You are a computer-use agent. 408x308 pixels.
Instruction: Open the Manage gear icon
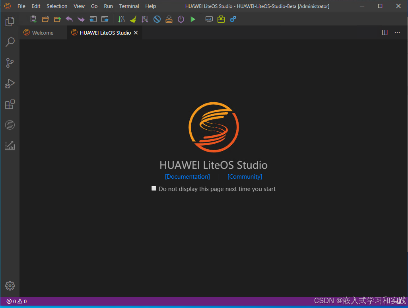tap(10, 286)
